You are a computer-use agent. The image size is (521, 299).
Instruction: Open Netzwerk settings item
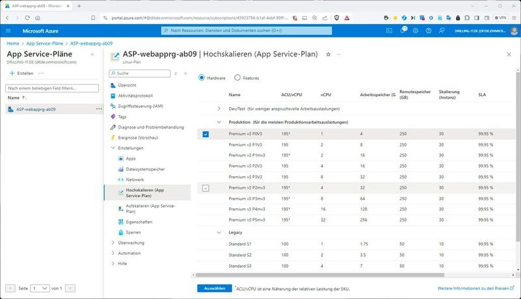click(x=135, y=179)
